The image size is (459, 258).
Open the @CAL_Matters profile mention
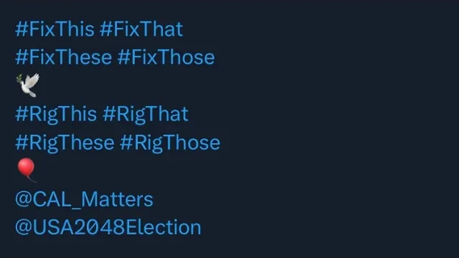click(x=84, y=199)
